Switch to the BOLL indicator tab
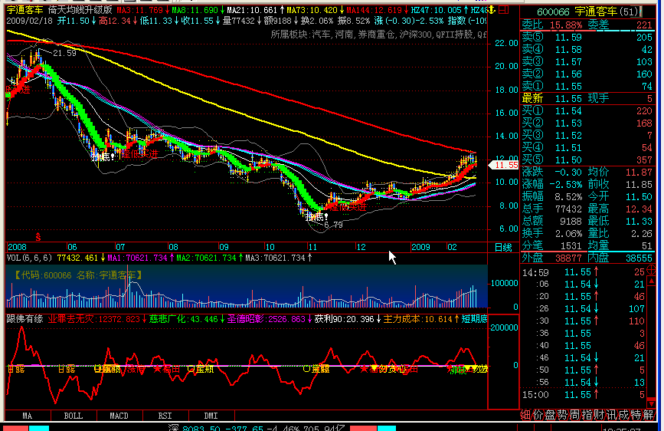Screen dimensions: 664x431 pos(74,416)
